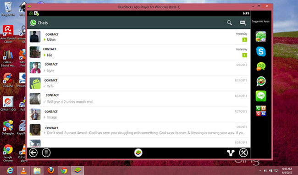Viewport: 298px width, 175px height.
Task: Click Chats title in header
Action: tap(43, 23)
